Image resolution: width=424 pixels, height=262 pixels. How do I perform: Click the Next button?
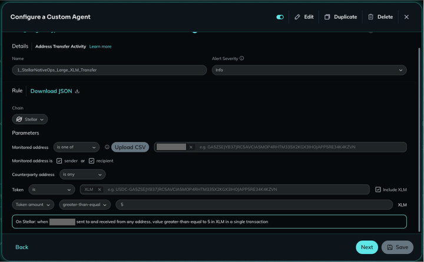coord(367,247)
